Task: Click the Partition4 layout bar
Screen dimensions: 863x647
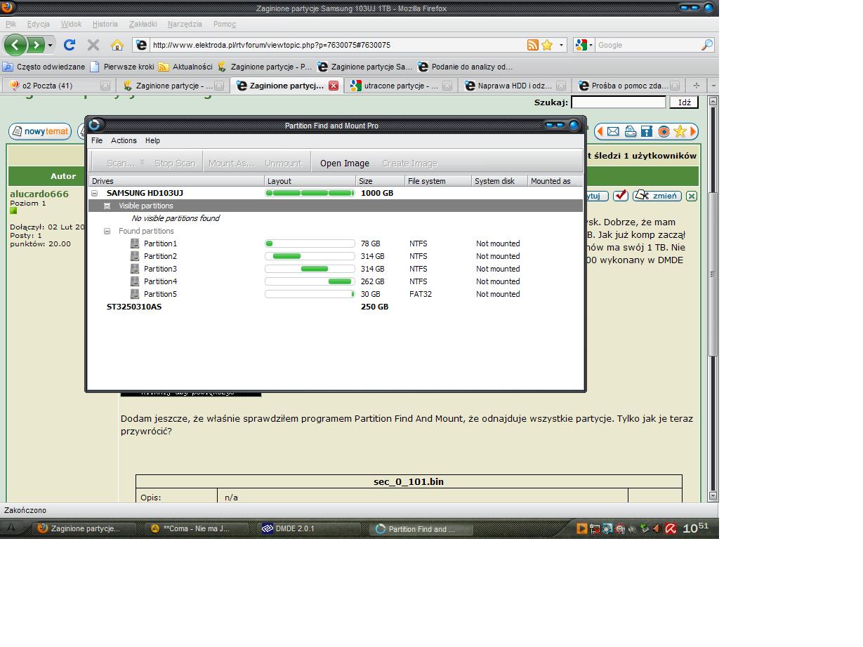Action: pyautogui.click(x=310, y=281)
